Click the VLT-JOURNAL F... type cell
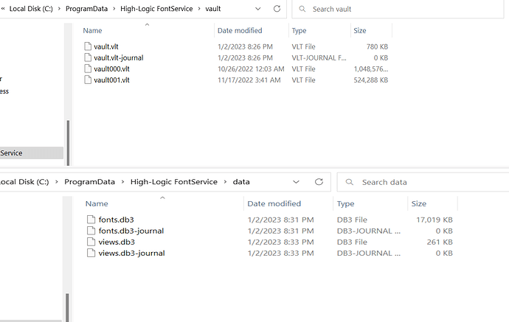This screenshot has width=509, height=322. pos(319,57)
